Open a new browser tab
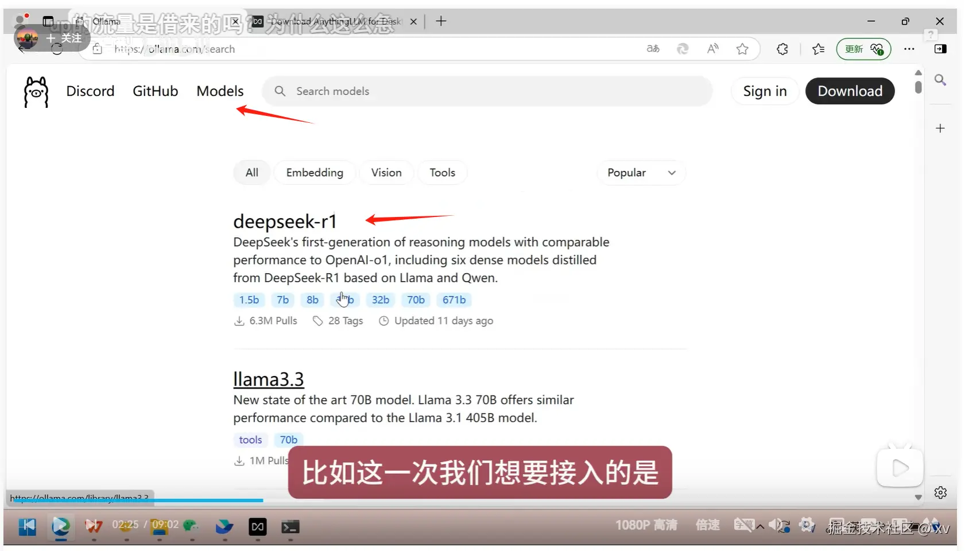 click(441, 21)
